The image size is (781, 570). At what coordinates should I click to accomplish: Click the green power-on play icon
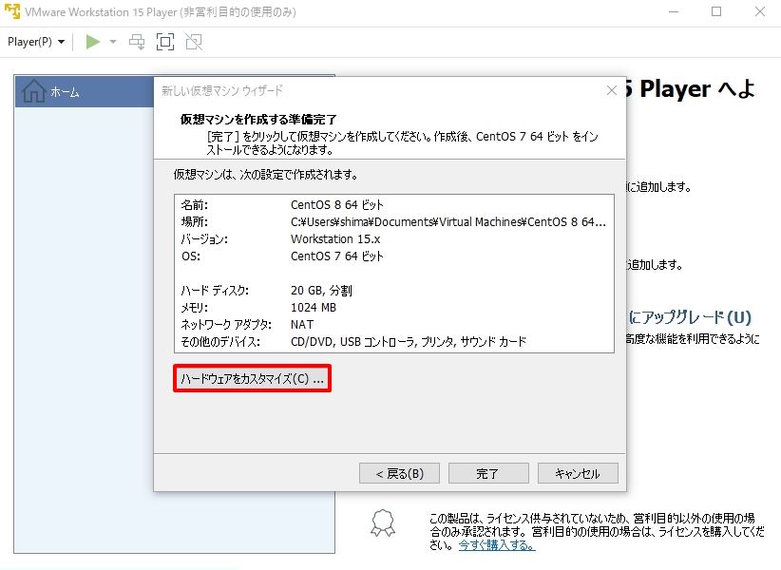pyautogui.click(x=93, y=42)
